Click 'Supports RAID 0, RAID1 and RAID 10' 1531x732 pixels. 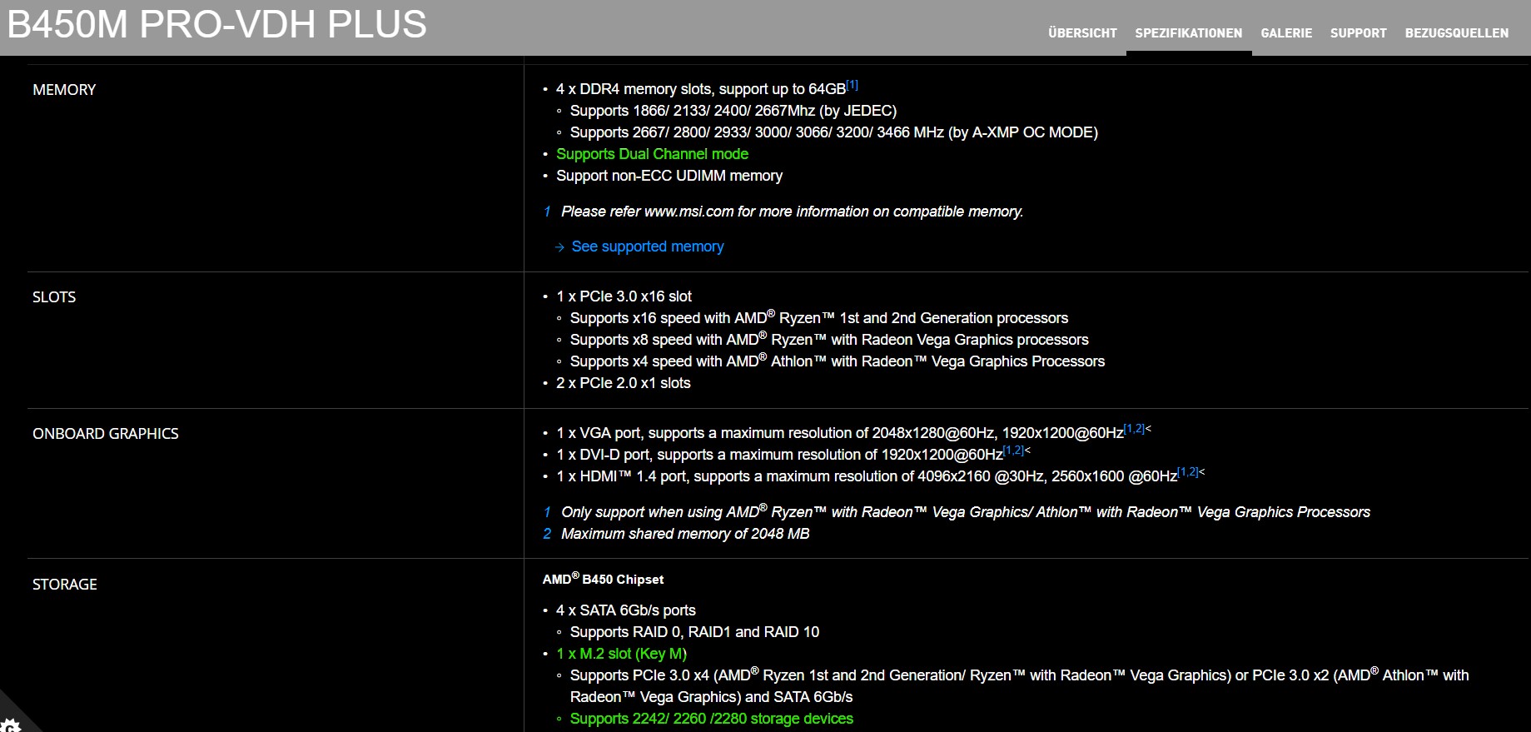[x=694, y=632]
